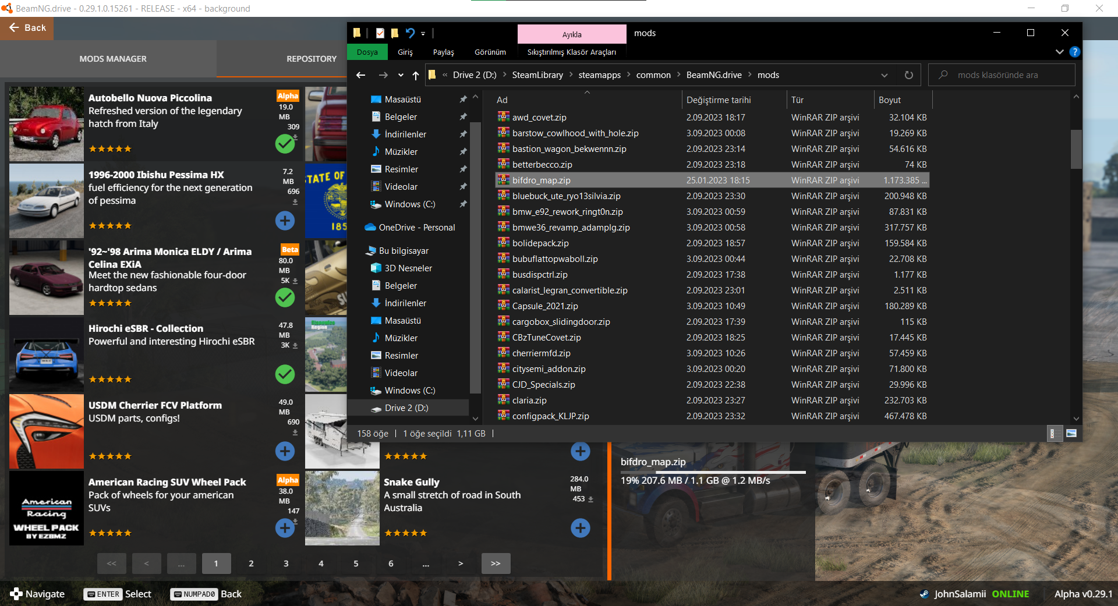Select Drive 2 (D:) in sidebar
The width and height of the screenshot is (1118, 606).
click(x=406, y=408)
